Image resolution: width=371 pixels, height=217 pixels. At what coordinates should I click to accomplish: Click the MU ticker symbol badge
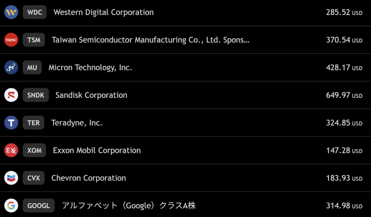coord(32,67)
